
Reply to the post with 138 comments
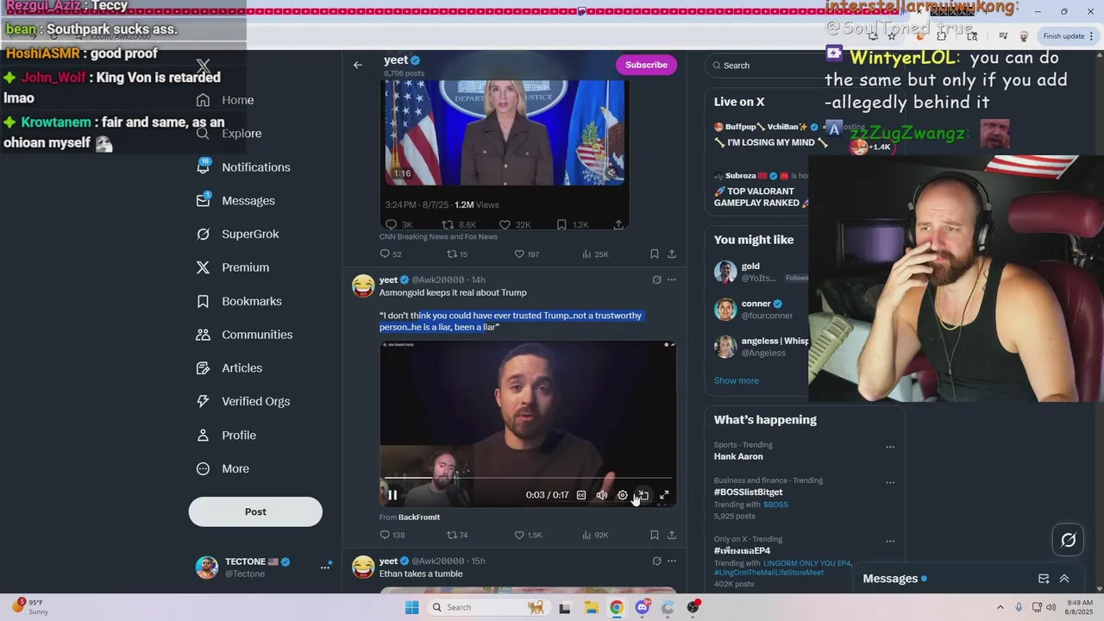[392, 535]
